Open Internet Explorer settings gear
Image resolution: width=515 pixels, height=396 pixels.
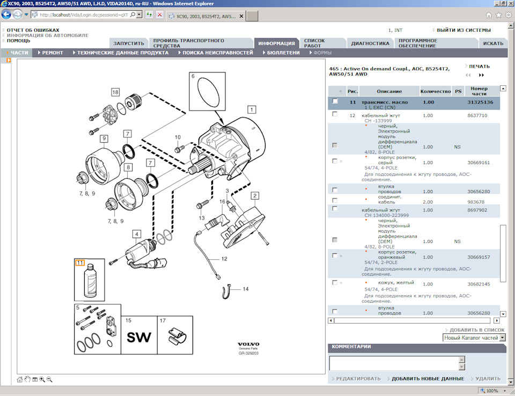[507, 15]
